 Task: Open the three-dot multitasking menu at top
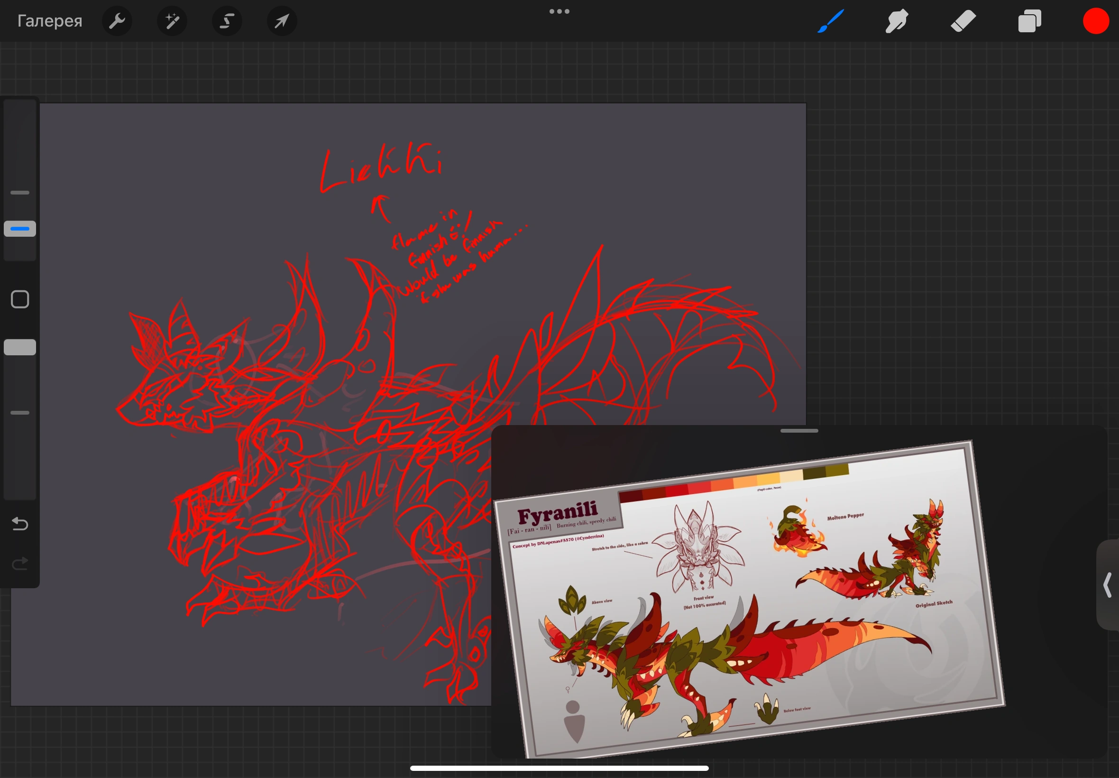559,11
